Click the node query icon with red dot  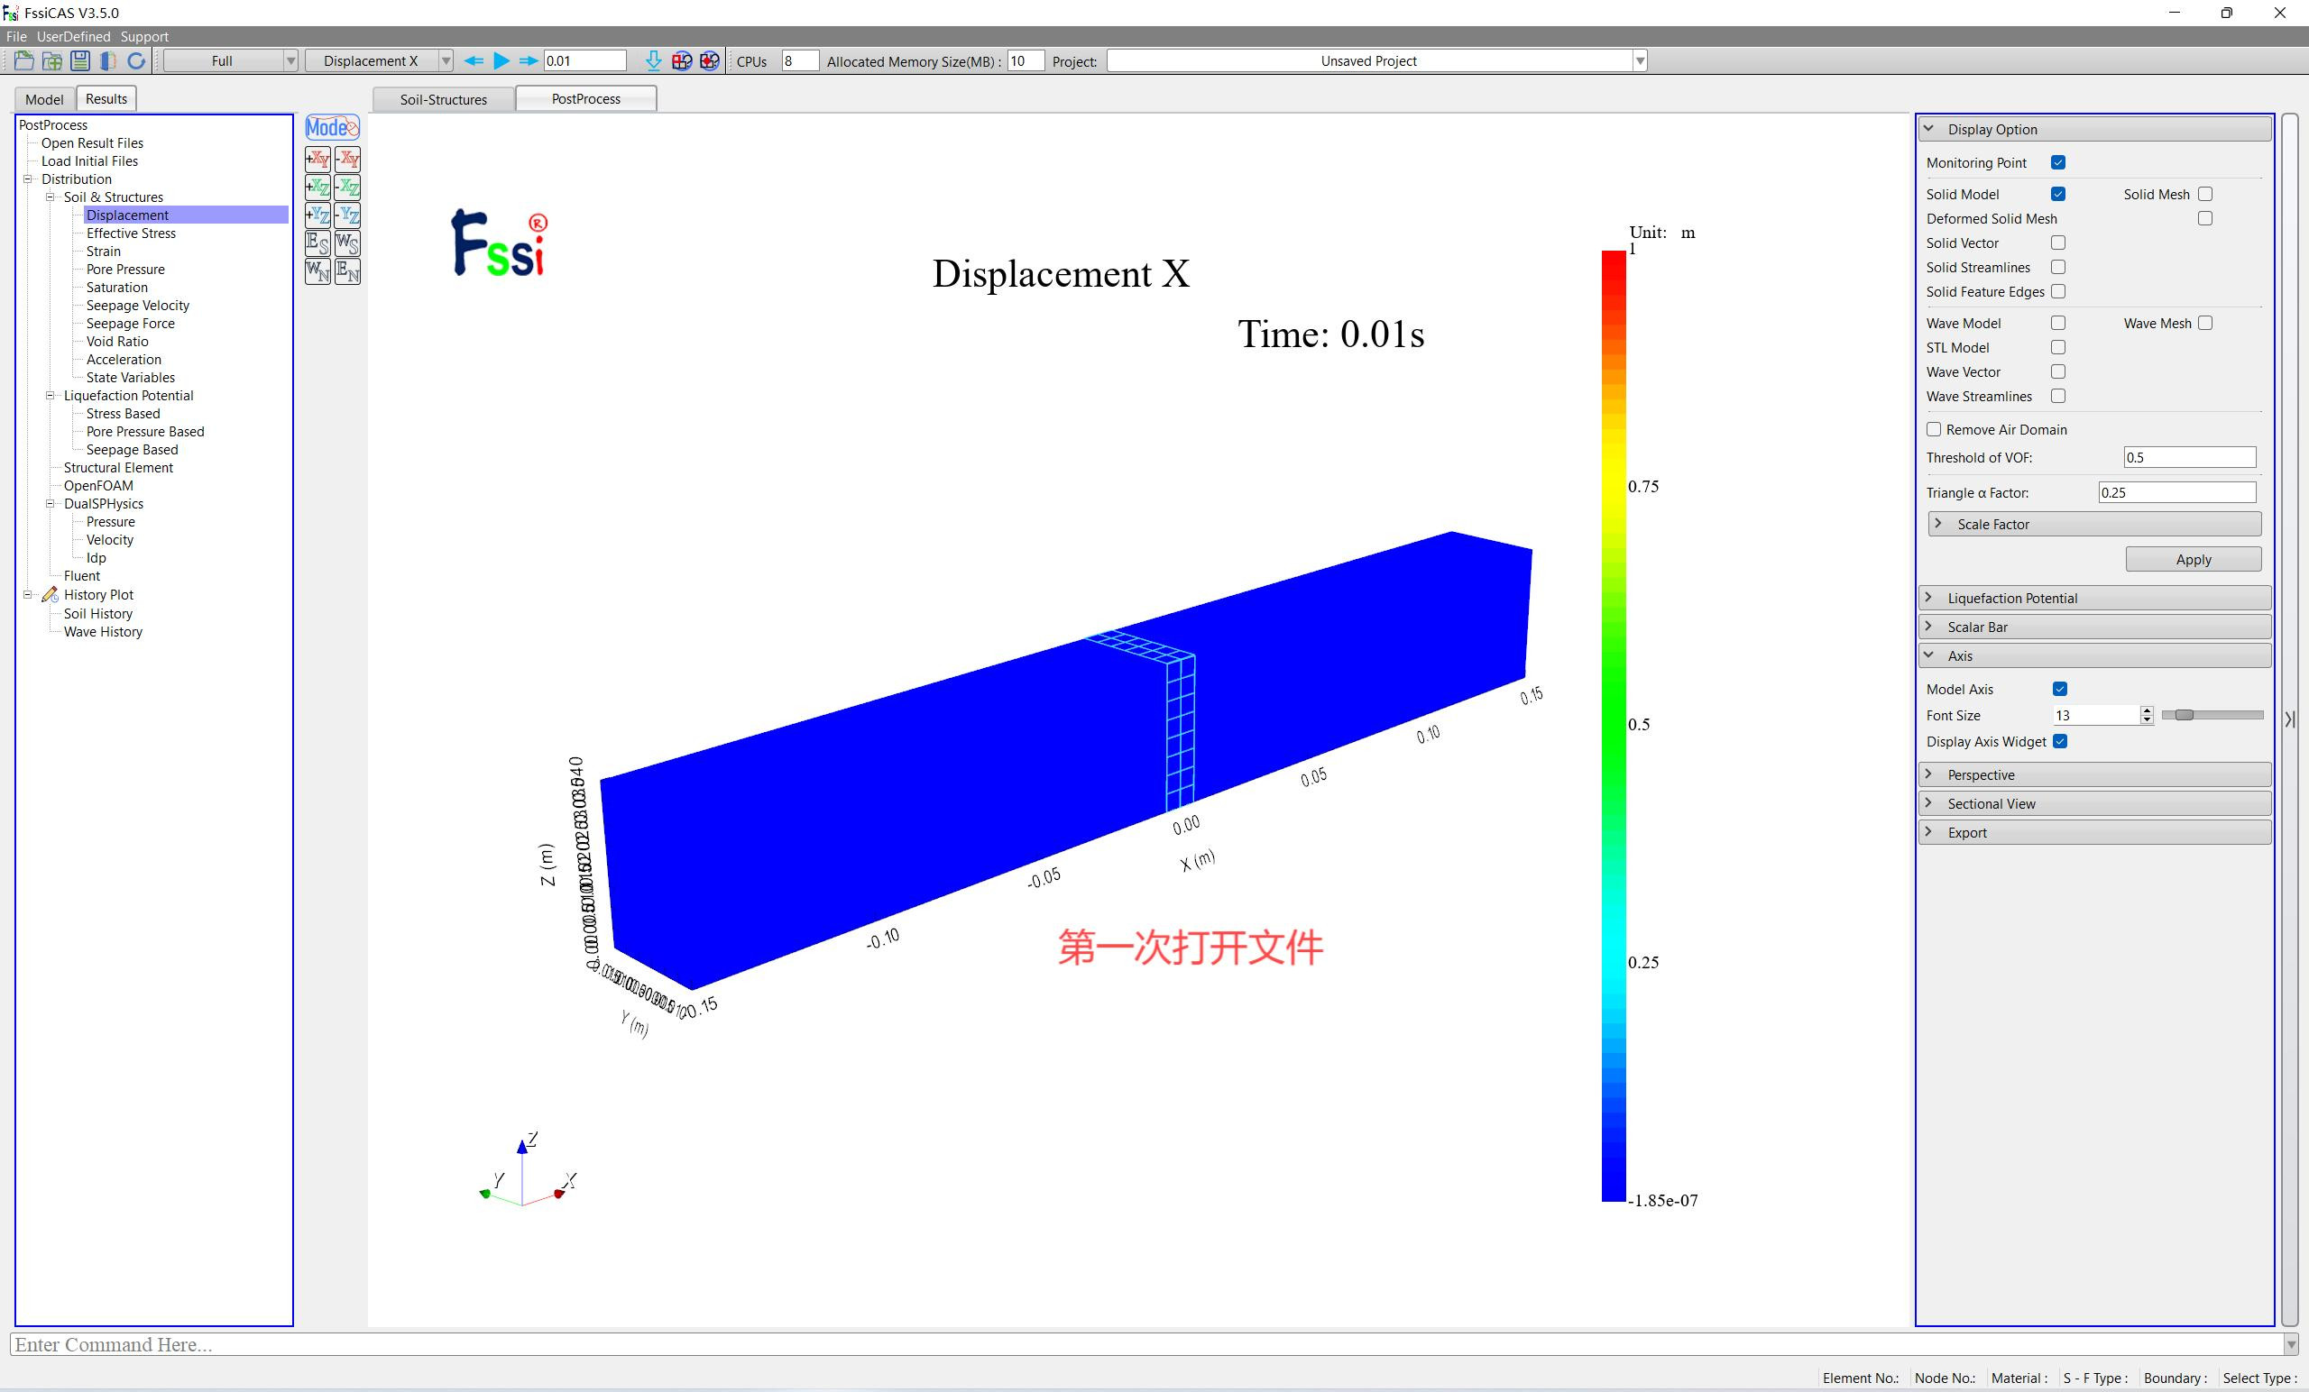[x=709, y=61]
